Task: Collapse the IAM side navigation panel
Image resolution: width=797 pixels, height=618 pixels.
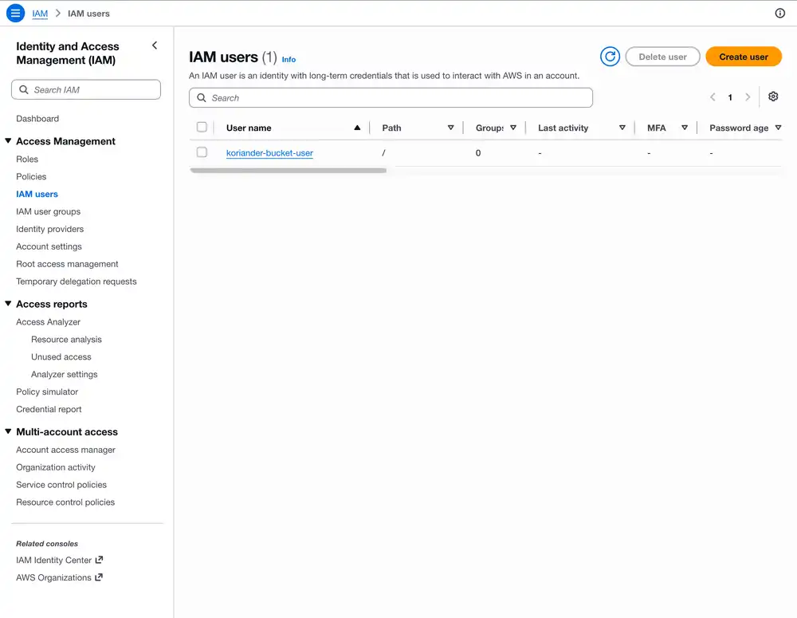Action: click(155, 45)
